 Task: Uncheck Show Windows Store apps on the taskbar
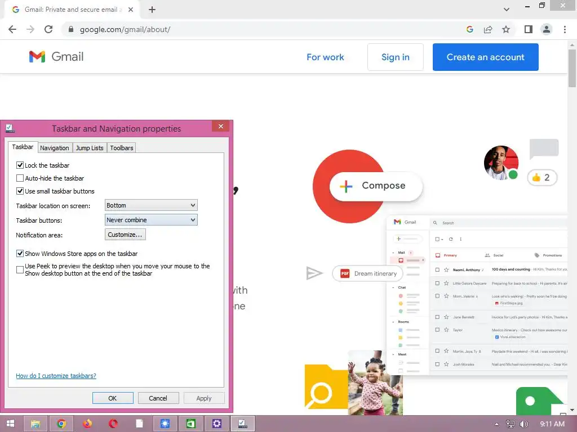(20, 254)
